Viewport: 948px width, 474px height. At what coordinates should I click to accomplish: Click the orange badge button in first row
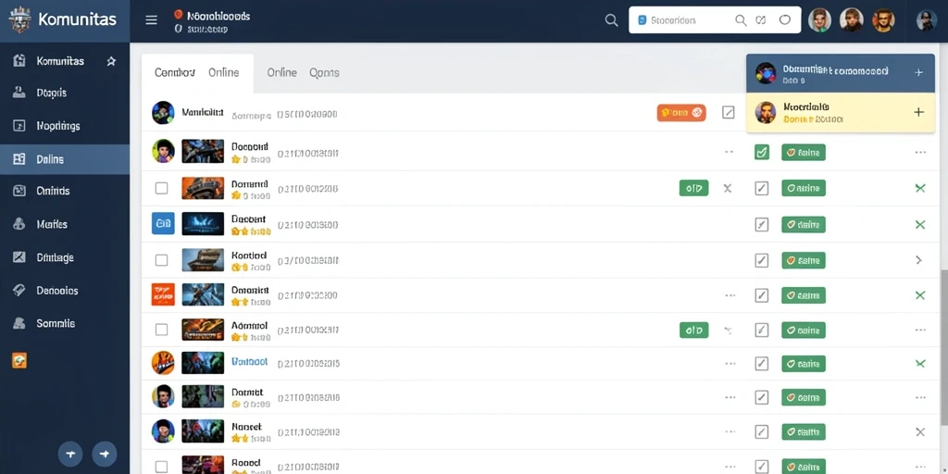(x=681, y=112)
